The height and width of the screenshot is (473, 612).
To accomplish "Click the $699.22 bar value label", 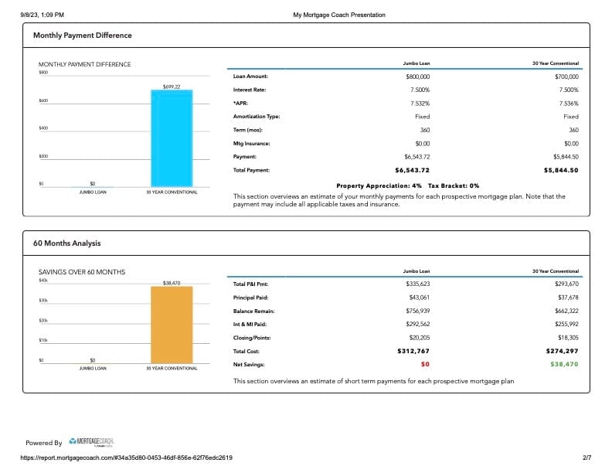I will click(172, 87).
